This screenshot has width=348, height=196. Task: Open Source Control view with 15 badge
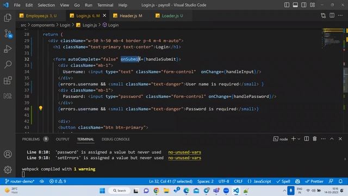point(8,34)
